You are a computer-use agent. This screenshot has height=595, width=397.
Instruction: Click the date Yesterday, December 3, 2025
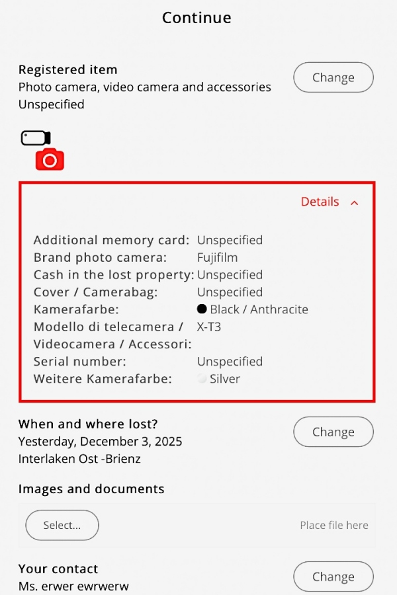tap(101, 442)
